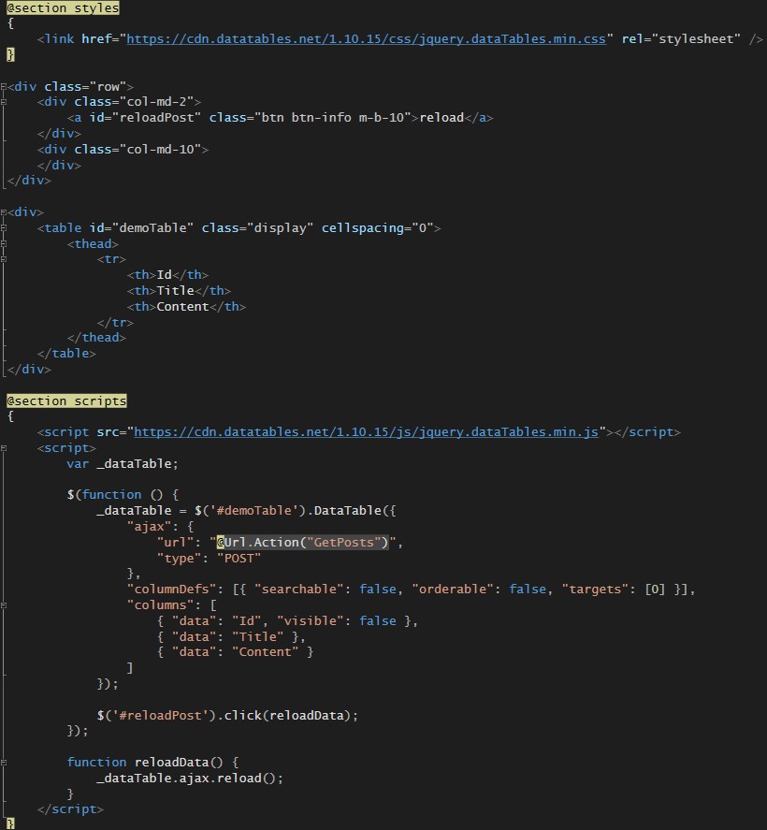Select the highlighted @section scripts text
The image size is (767, 830).
[x=66, y=400]
